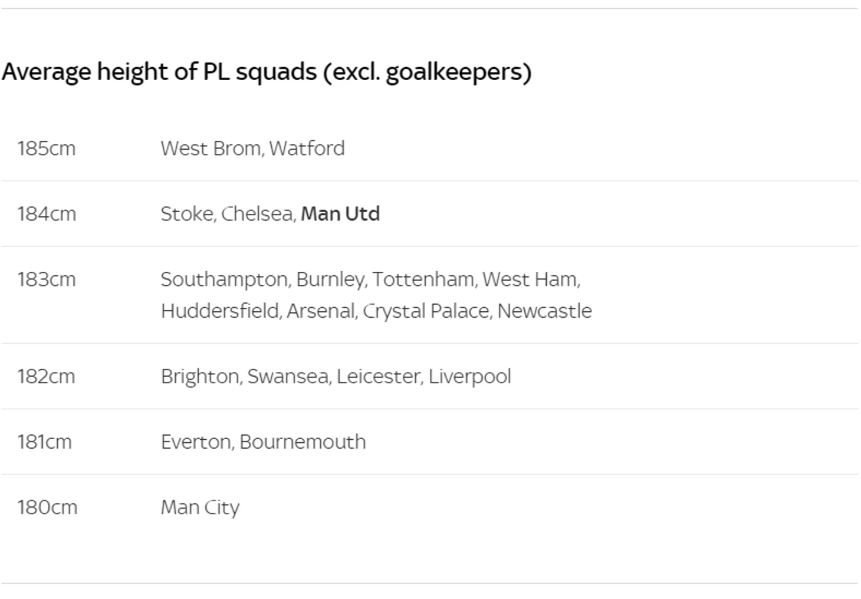Click Southampton in the 183cm row
The width and height of the screenshot is (861, 599).
tap(224, 279)
